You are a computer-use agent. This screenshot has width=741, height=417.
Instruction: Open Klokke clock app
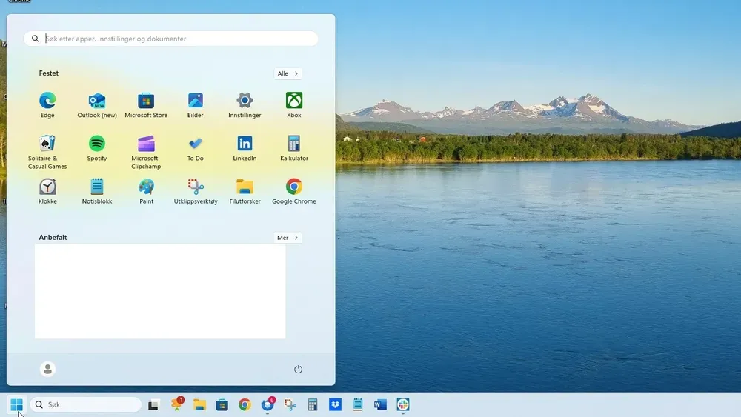[47, 187]
